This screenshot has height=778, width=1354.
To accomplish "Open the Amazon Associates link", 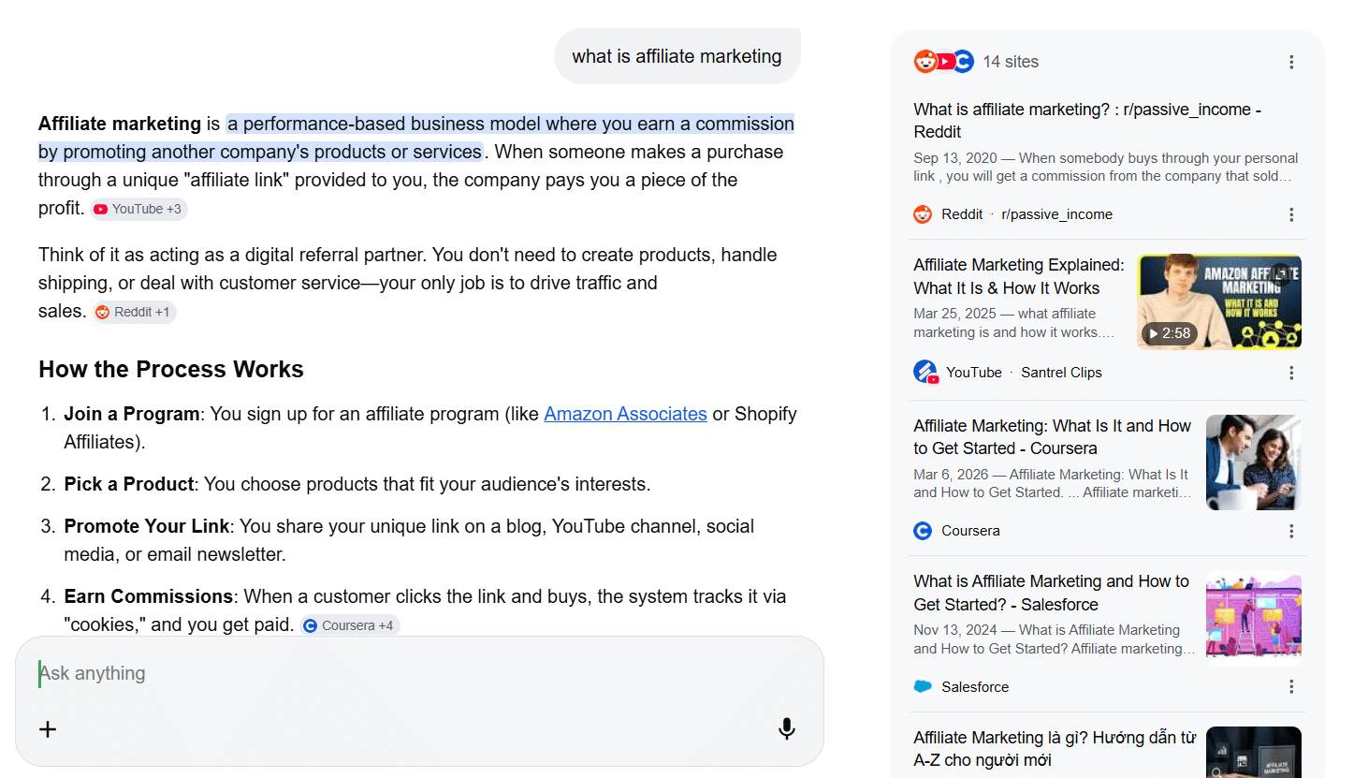I will point(625,414).
